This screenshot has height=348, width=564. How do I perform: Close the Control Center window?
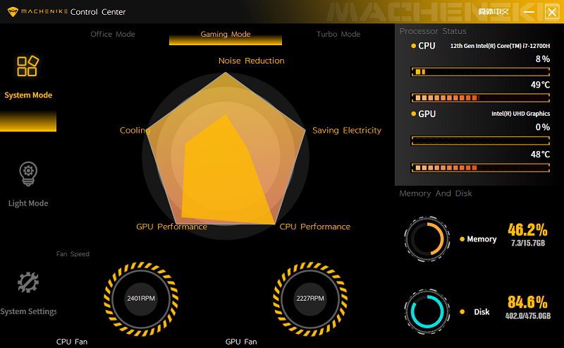[551, 11]
